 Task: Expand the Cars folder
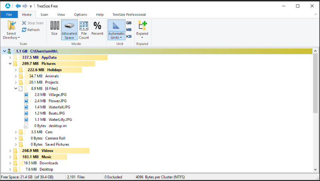[x=16, y=132]
